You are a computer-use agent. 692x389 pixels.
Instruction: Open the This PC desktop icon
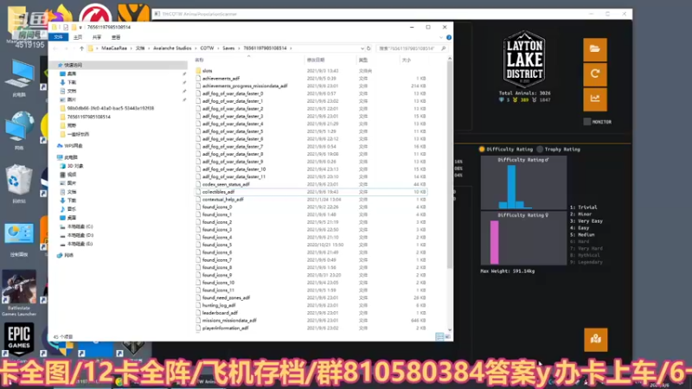(x=19, y=79)
